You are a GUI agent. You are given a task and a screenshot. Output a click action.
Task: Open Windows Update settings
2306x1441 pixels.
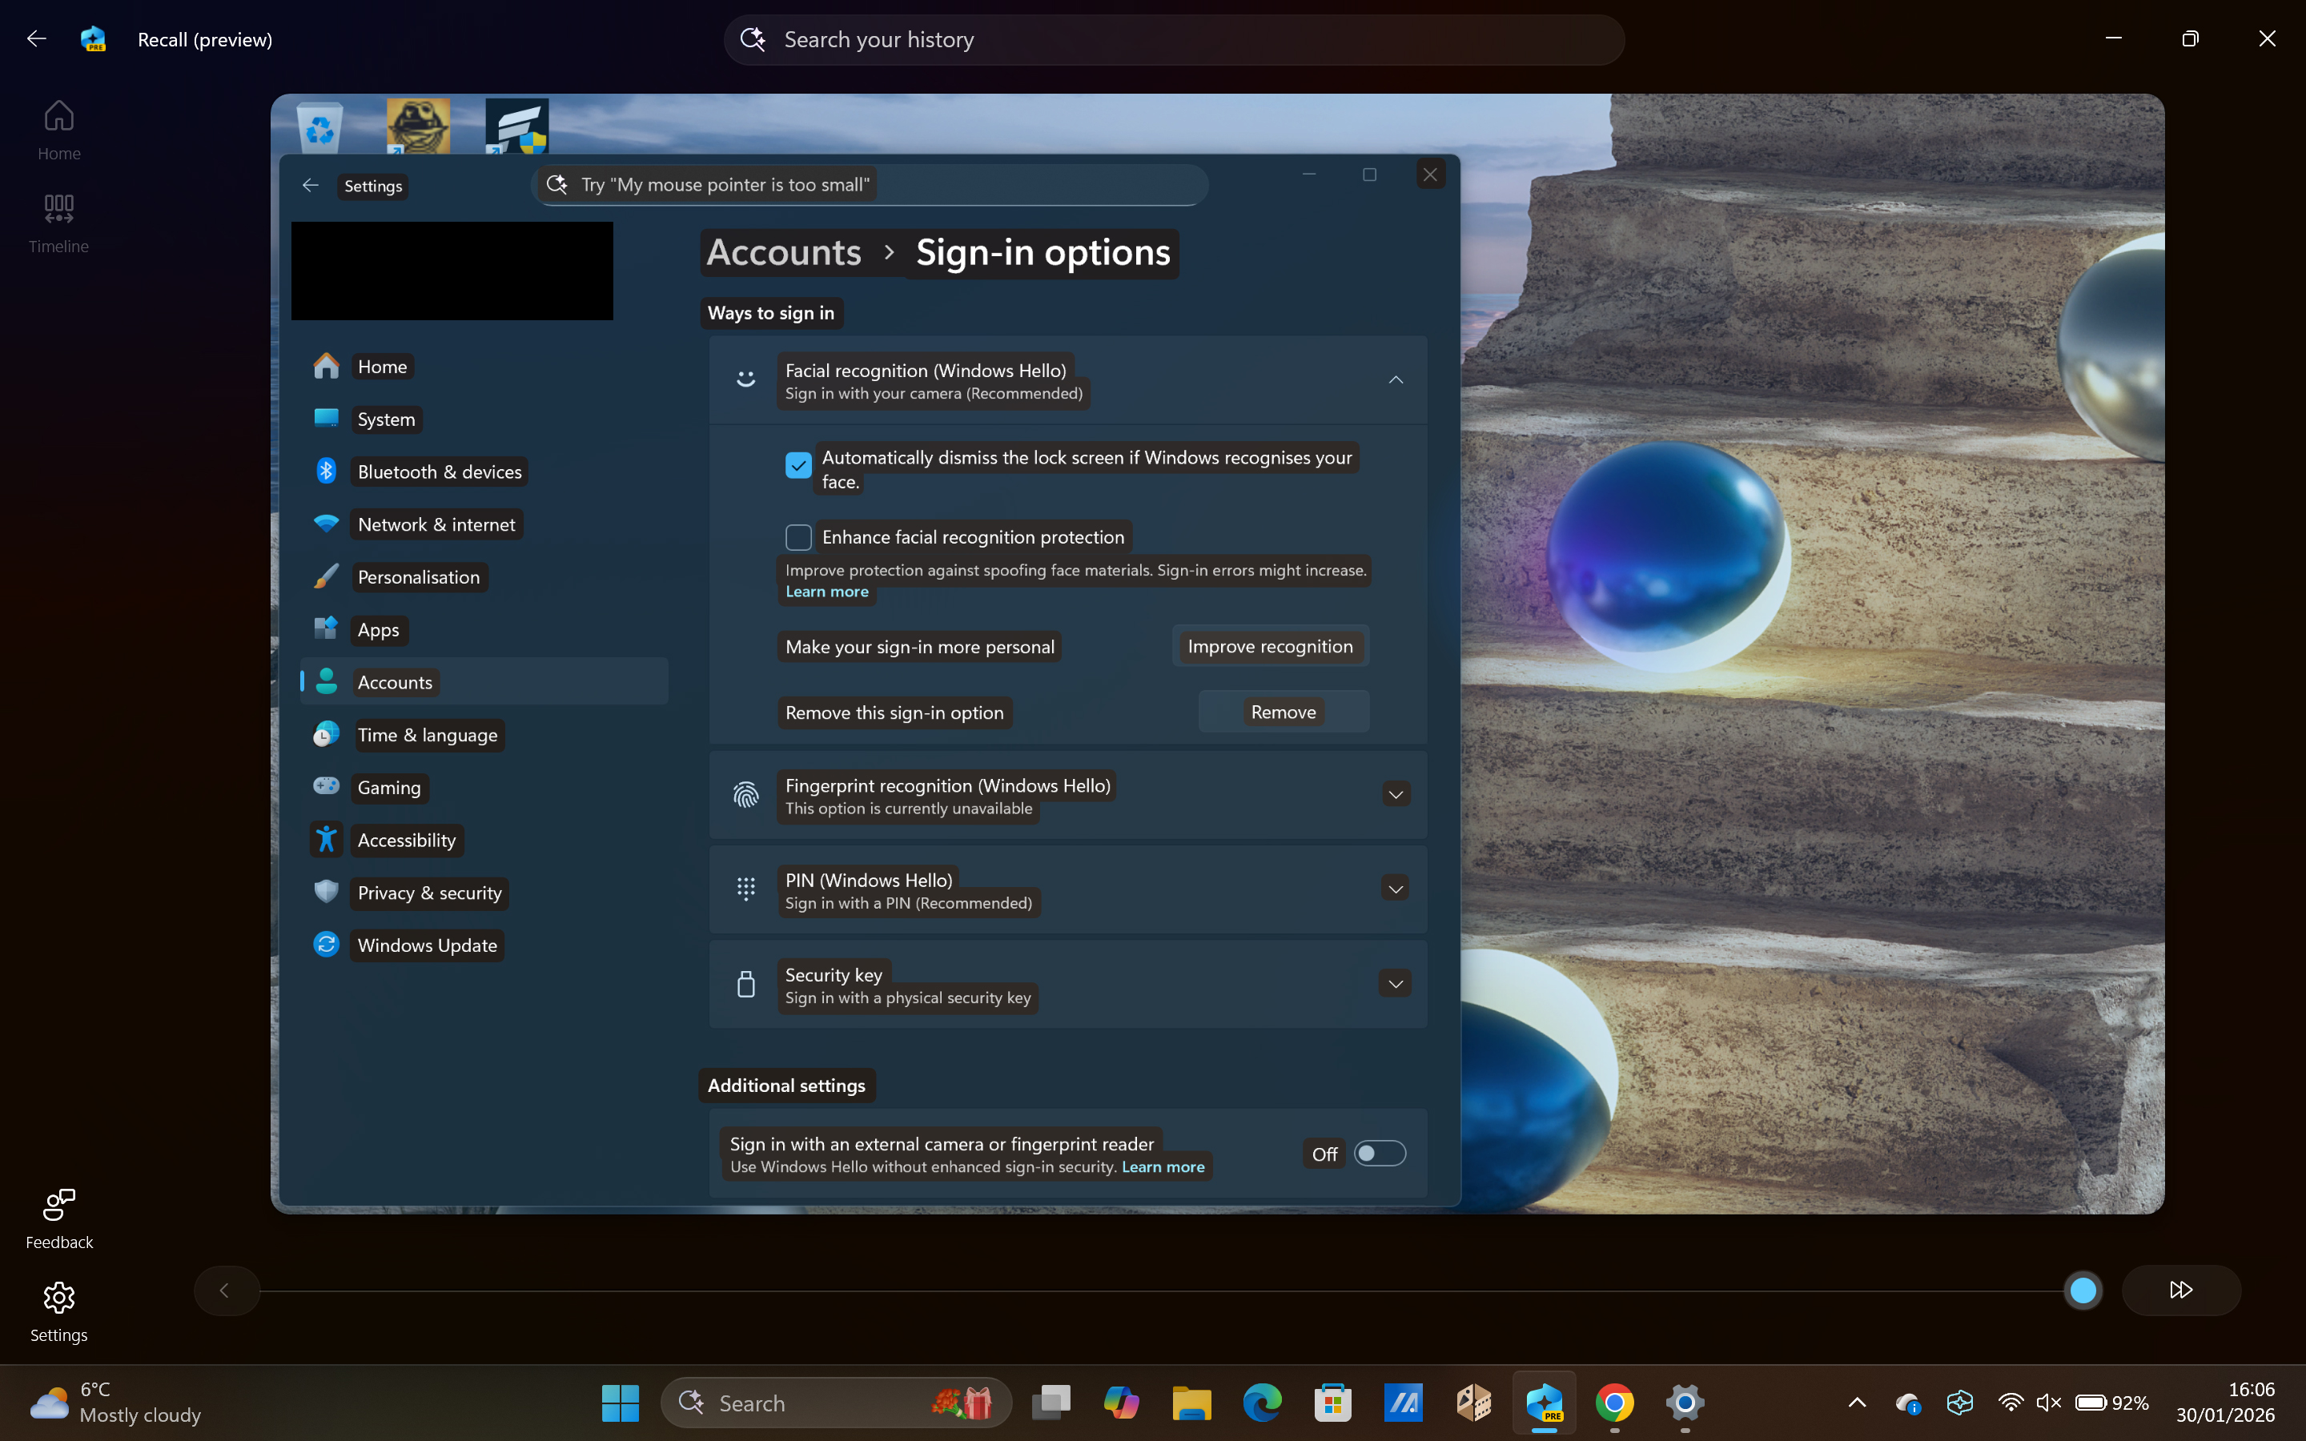pos(427,945)
